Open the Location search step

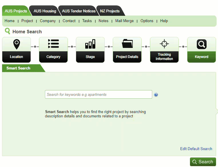point(16,50)
